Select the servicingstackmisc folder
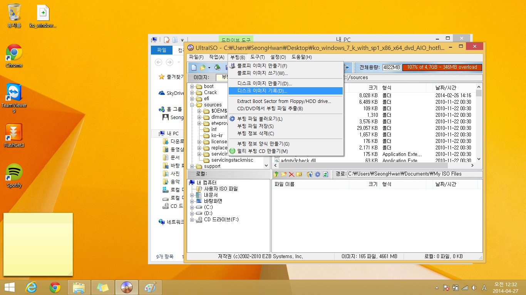This screenshot has width=526, height=295. pos(232,160)
